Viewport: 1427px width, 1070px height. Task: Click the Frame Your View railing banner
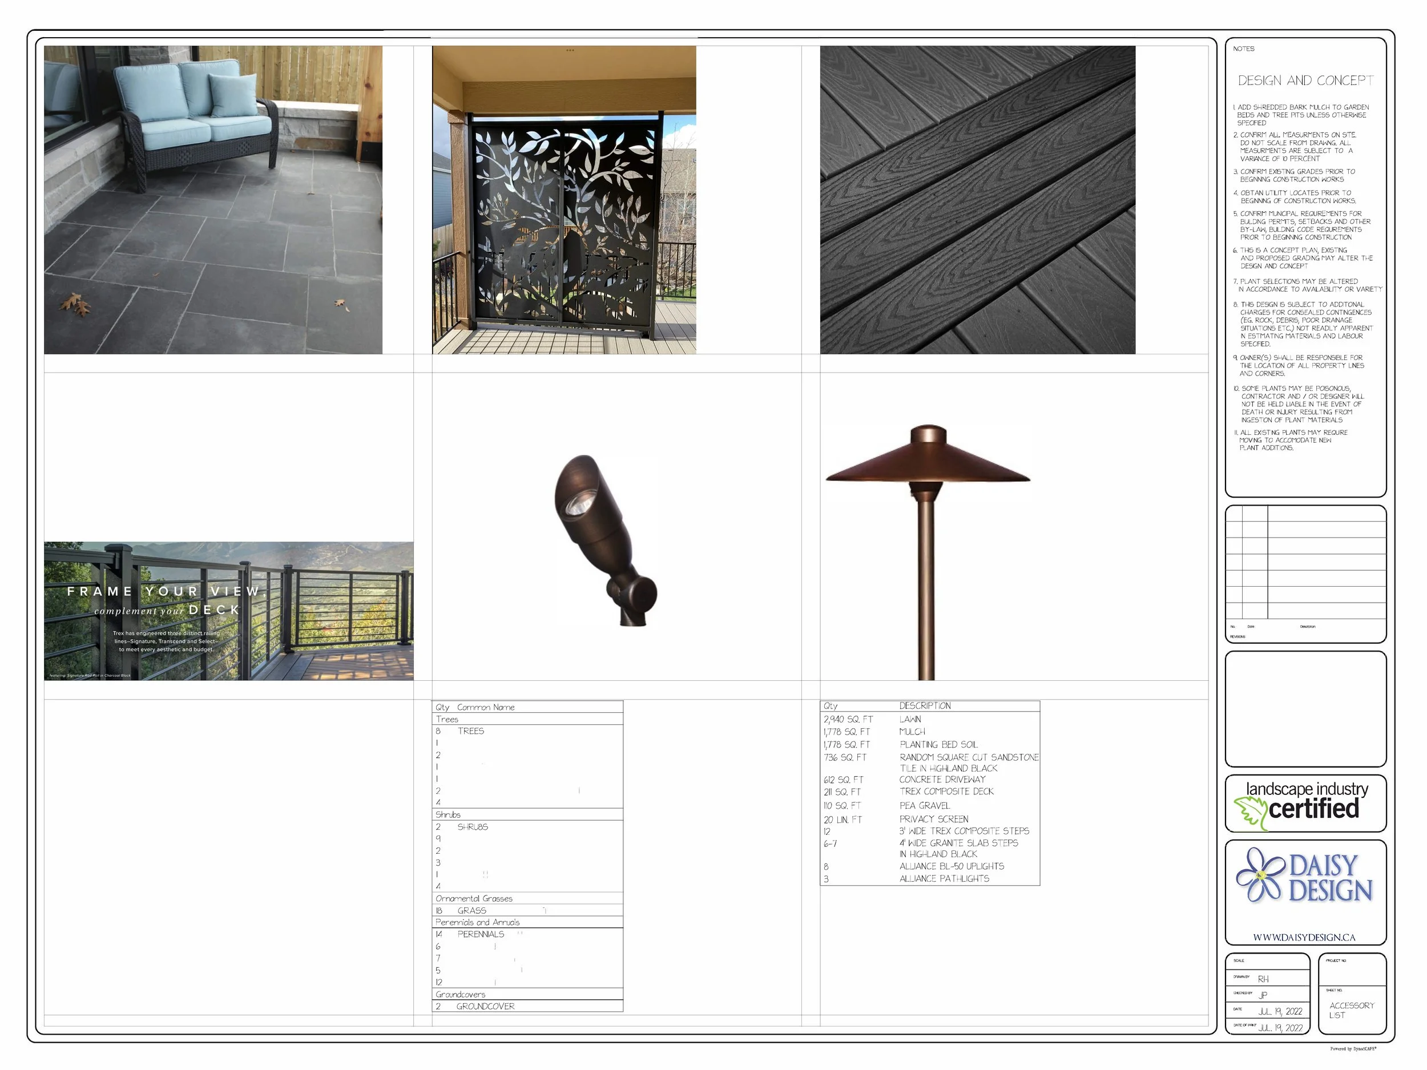228,611
